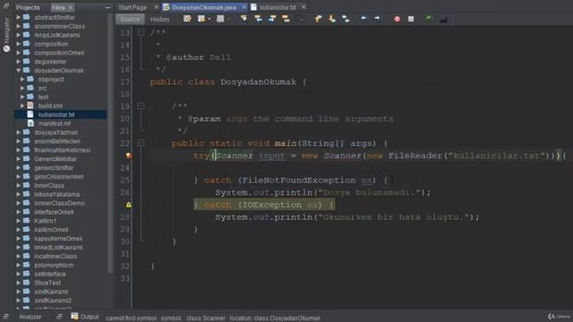
Task: Expand the InnerClass folder
Action: click(x=18, y=185)
